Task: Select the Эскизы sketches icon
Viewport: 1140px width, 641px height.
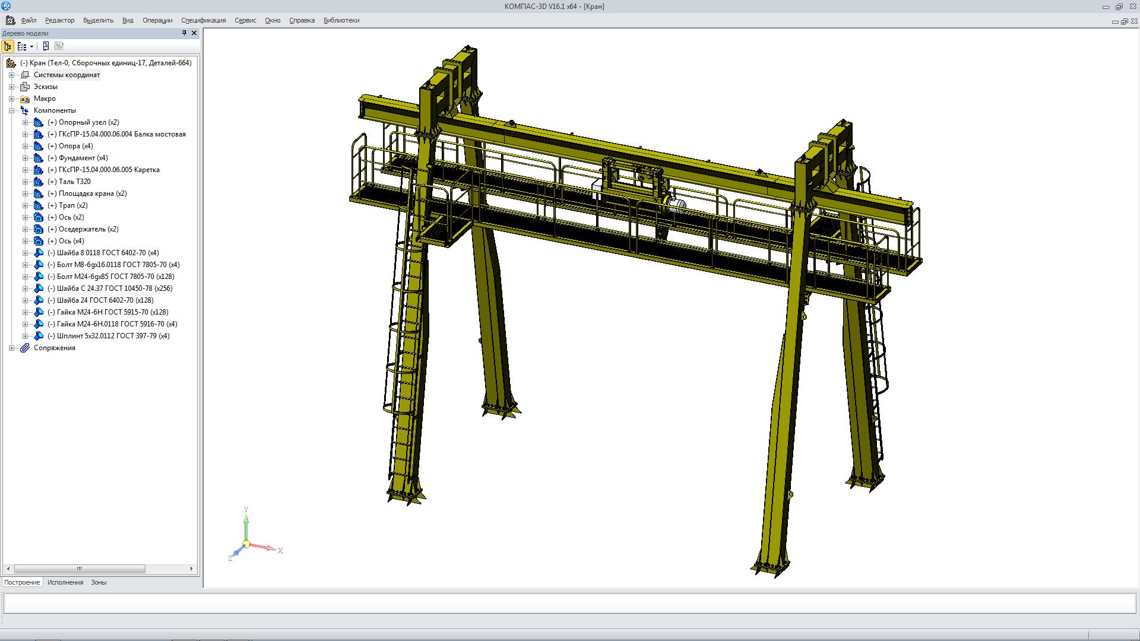Action: (x=25, y=87)
